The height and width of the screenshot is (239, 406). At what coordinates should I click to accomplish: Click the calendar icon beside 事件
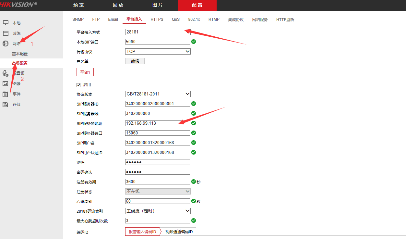[6, 94]
